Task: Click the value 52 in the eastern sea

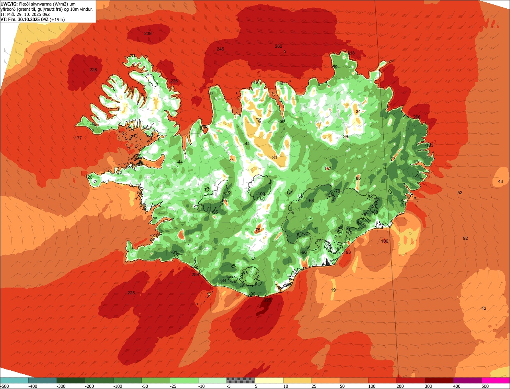Action: (460, 193)
